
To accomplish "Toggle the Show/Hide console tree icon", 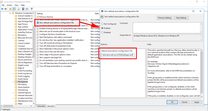I will [x=14, y=9].
